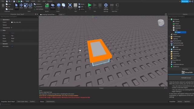Click the viewport device-emulation icon above Explorer
The image size is (194, 109).
coord(166,14)
